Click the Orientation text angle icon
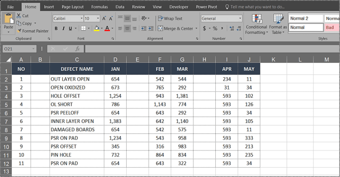This screenshot has width=340, height=177. click(144, 18)
